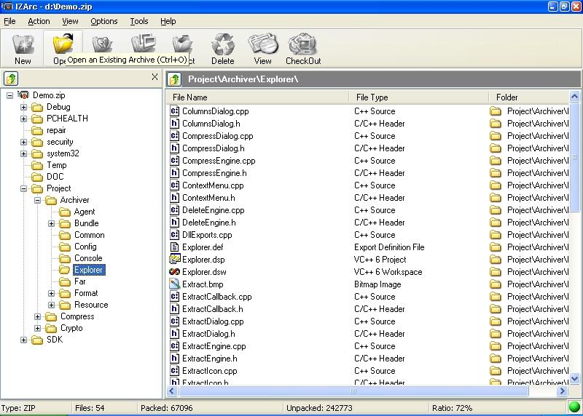Select file DeleteEngine.cpp
The width and height of the screenshot is (583, 416).
tap(214, 210)
